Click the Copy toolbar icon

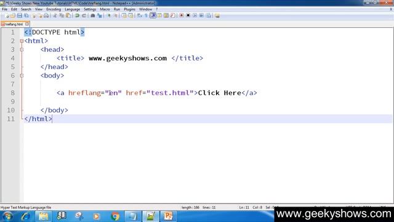[62, 15]
